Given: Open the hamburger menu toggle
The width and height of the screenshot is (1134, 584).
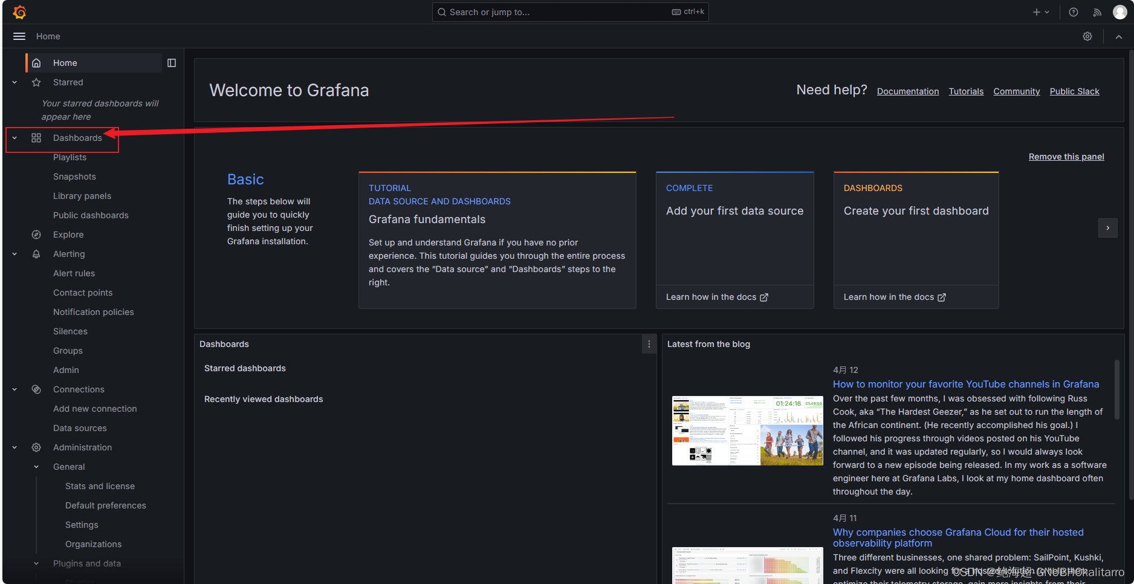Looking at the screenshot, I should (x=19, y=36).
